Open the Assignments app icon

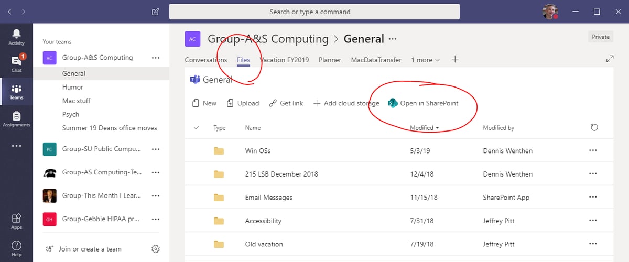tap(16, 118)
